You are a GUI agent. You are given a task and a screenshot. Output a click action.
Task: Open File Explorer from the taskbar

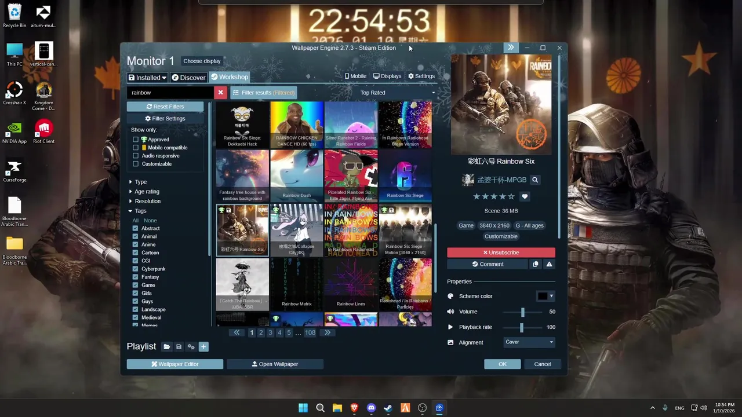[337, 408]
